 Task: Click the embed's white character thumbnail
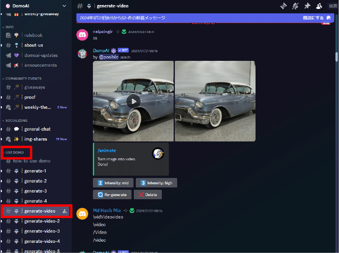tap(158, 154)
